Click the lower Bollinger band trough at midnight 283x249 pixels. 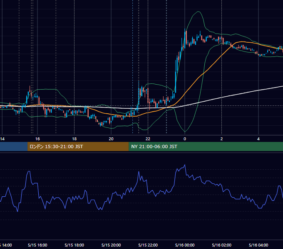point(185,132)
